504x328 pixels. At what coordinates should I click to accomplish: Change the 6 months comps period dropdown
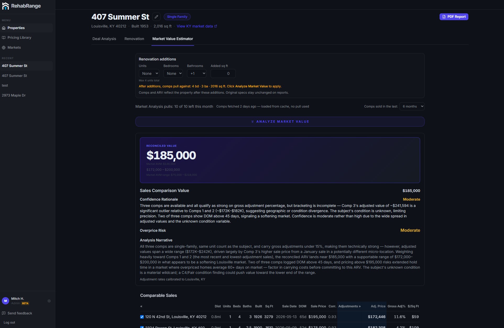412,106
